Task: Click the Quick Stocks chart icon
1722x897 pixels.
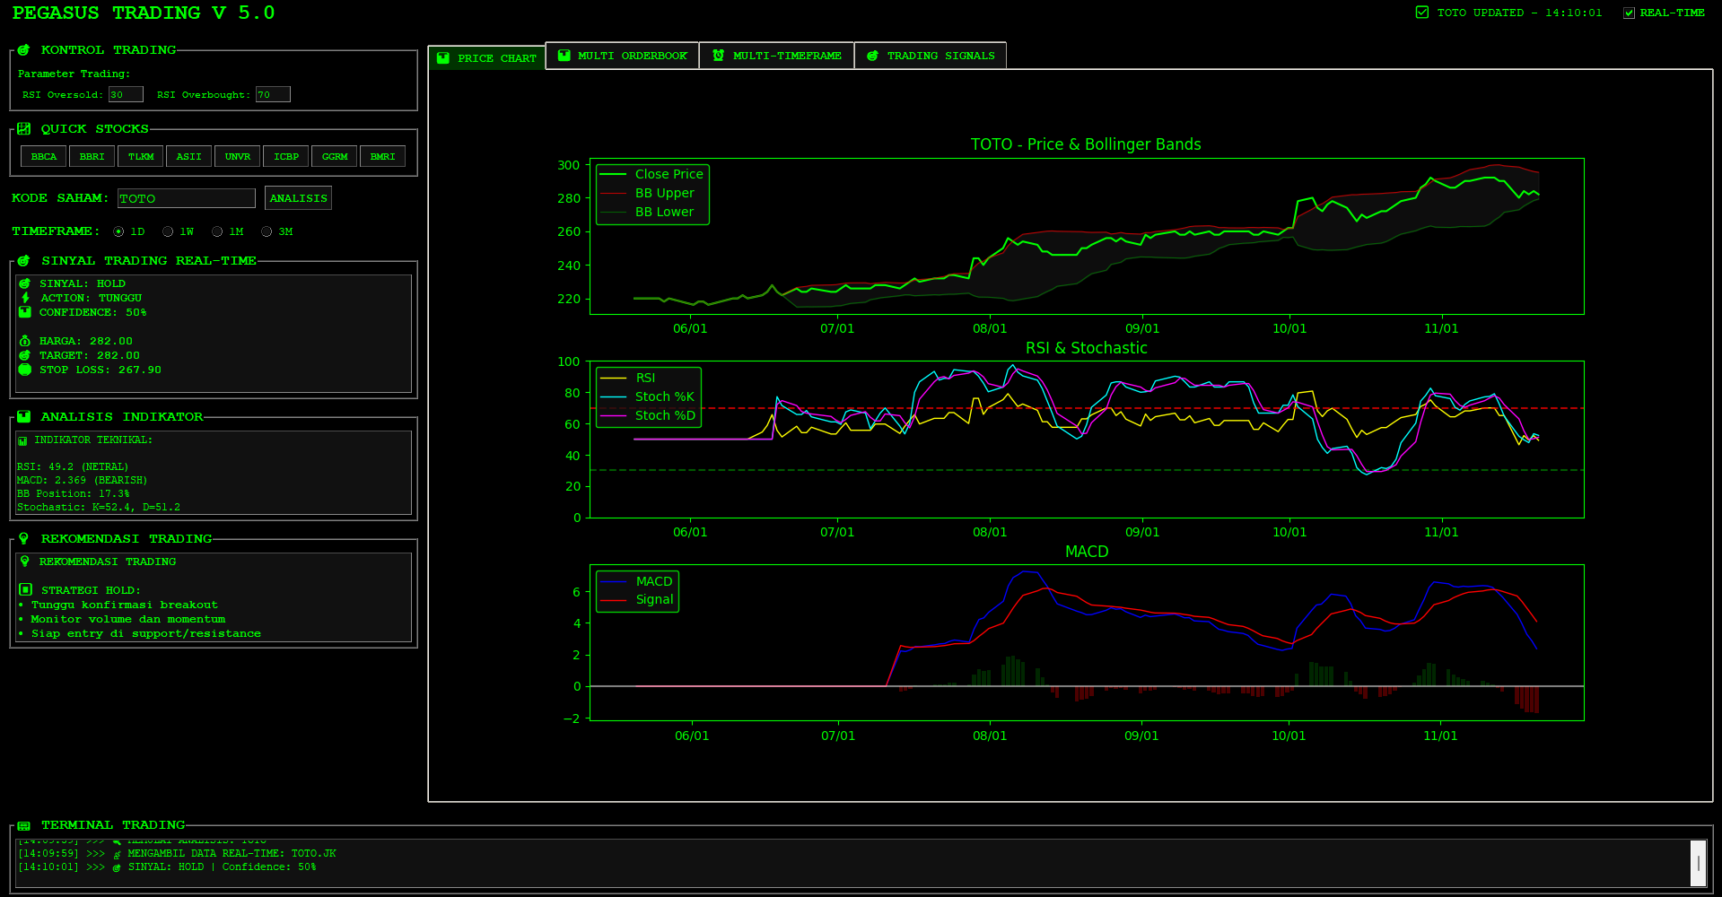Action: pos(23,129)
